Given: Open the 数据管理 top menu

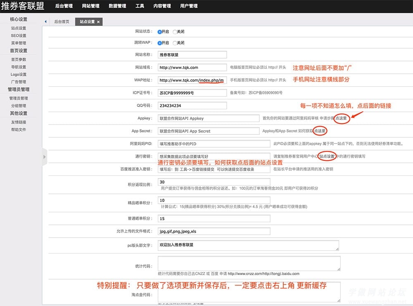Looking at the screenshot, I should pos(117,6).
